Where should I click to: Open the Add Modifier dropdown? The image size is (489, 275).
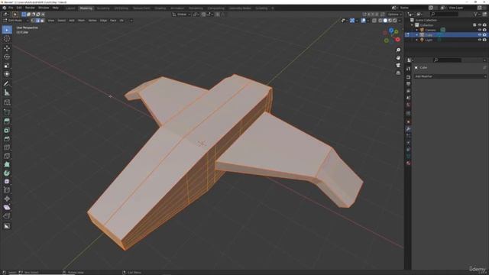point(450,76)
